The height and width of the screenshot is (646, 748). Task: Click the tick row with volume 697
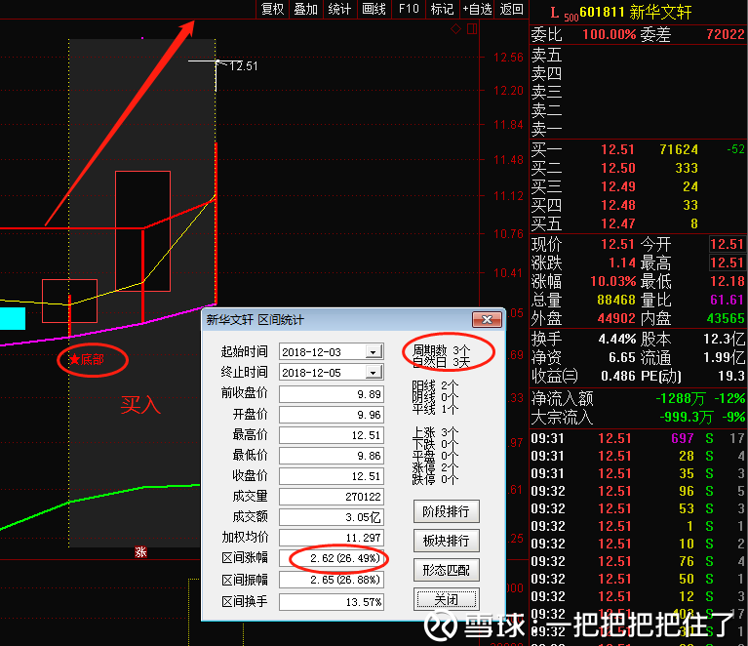click(638, 438)
